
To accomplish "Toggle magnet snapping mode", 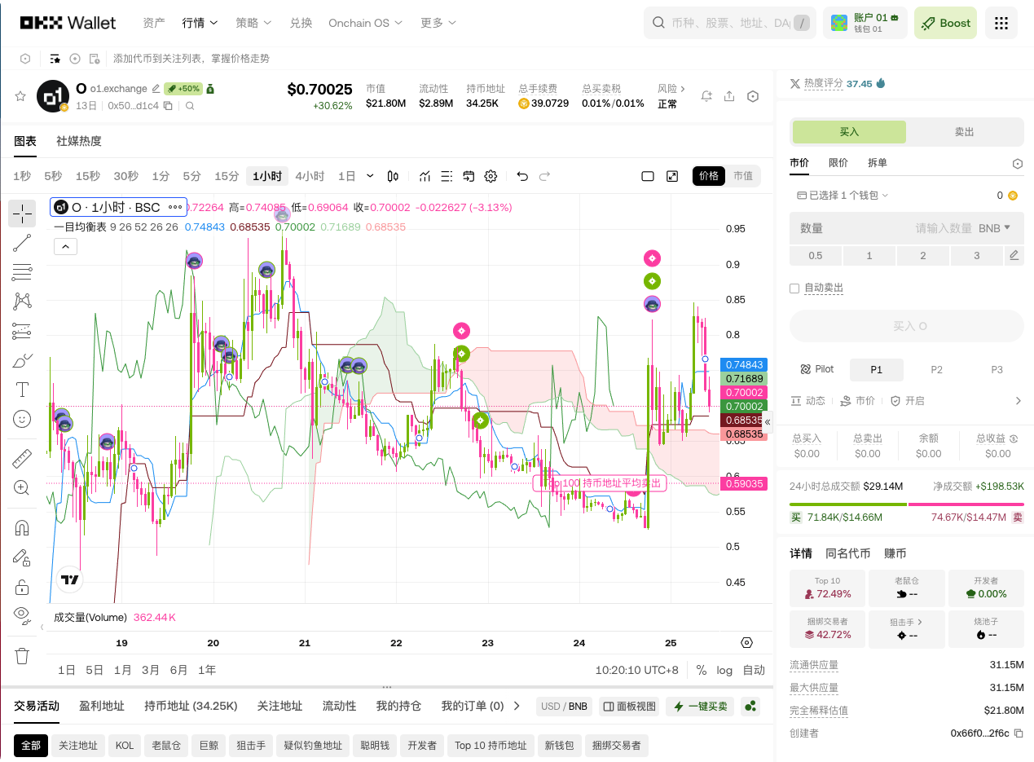I will [x=22, y=528].
